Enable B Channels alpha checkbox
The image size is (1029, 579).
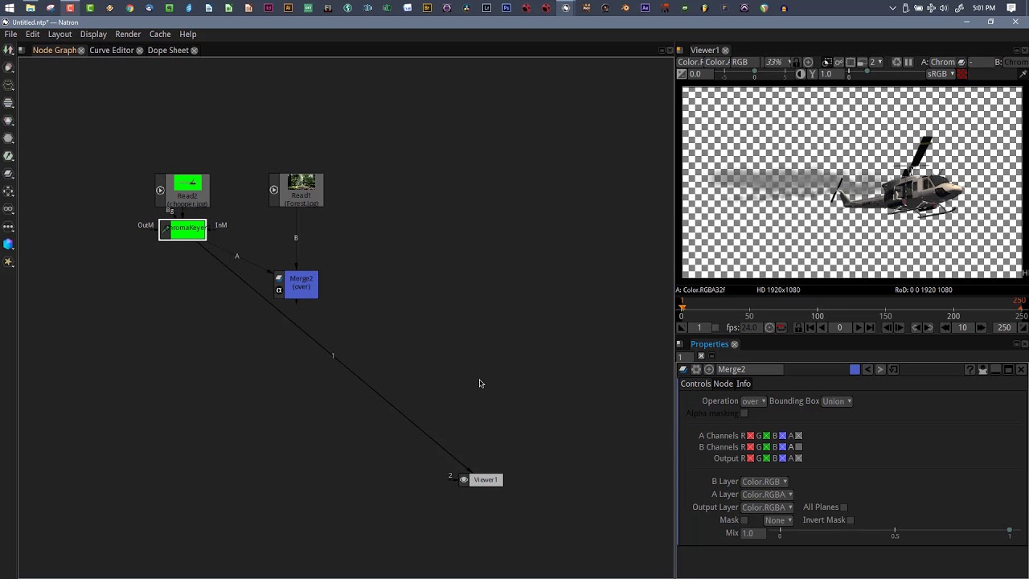click(x=798, y=447)
